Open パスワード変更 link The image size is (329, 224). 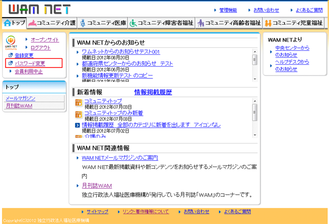[x=30, y=63]
